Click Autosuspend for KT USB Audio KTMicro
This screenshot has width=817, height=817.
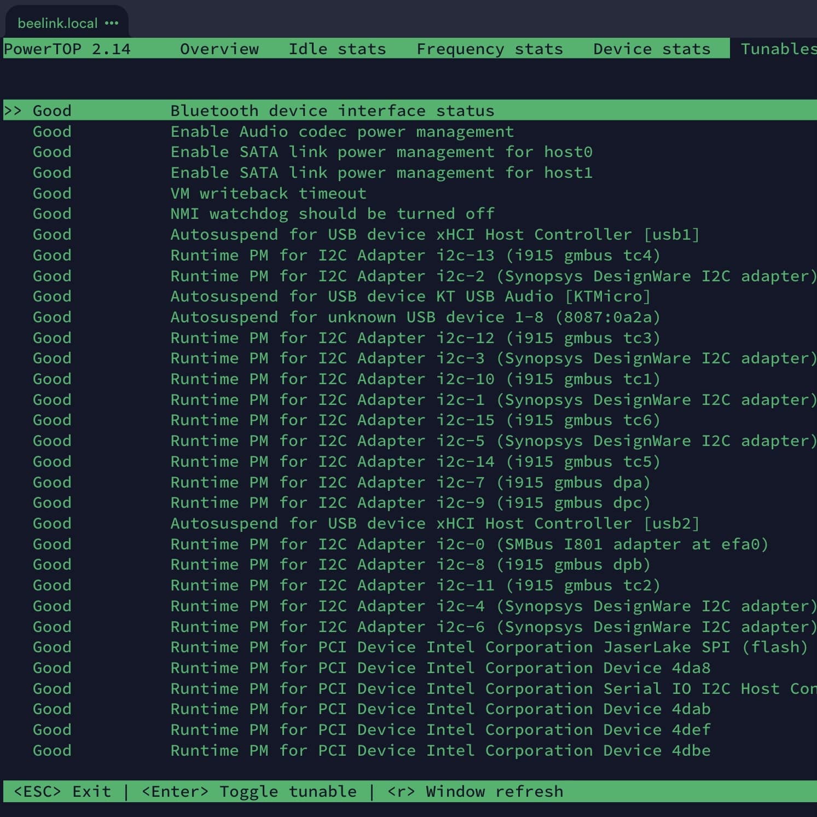(410, 296)
